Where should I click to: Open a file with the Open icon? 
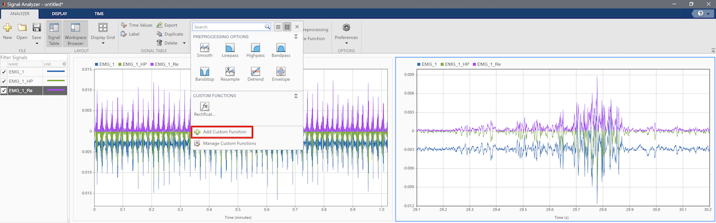click(x=22, y=27)
